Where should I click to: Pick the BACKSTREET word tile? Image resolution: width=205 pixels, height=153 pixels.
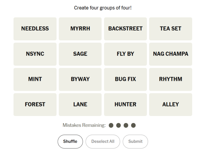(x=125, y=29)
